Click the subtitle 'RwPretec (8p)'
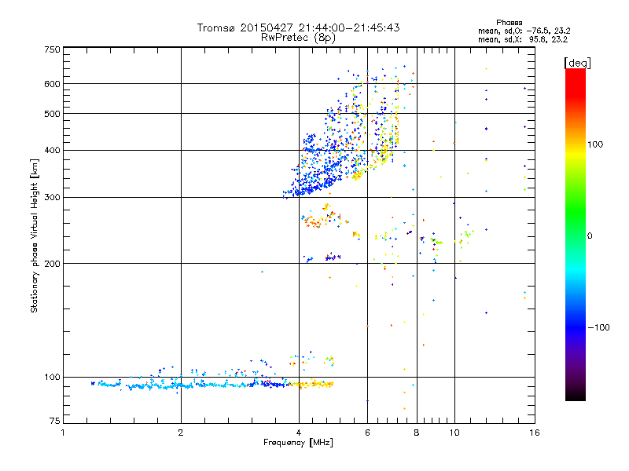The image size is (629, 471). click(x=298, y=38)
